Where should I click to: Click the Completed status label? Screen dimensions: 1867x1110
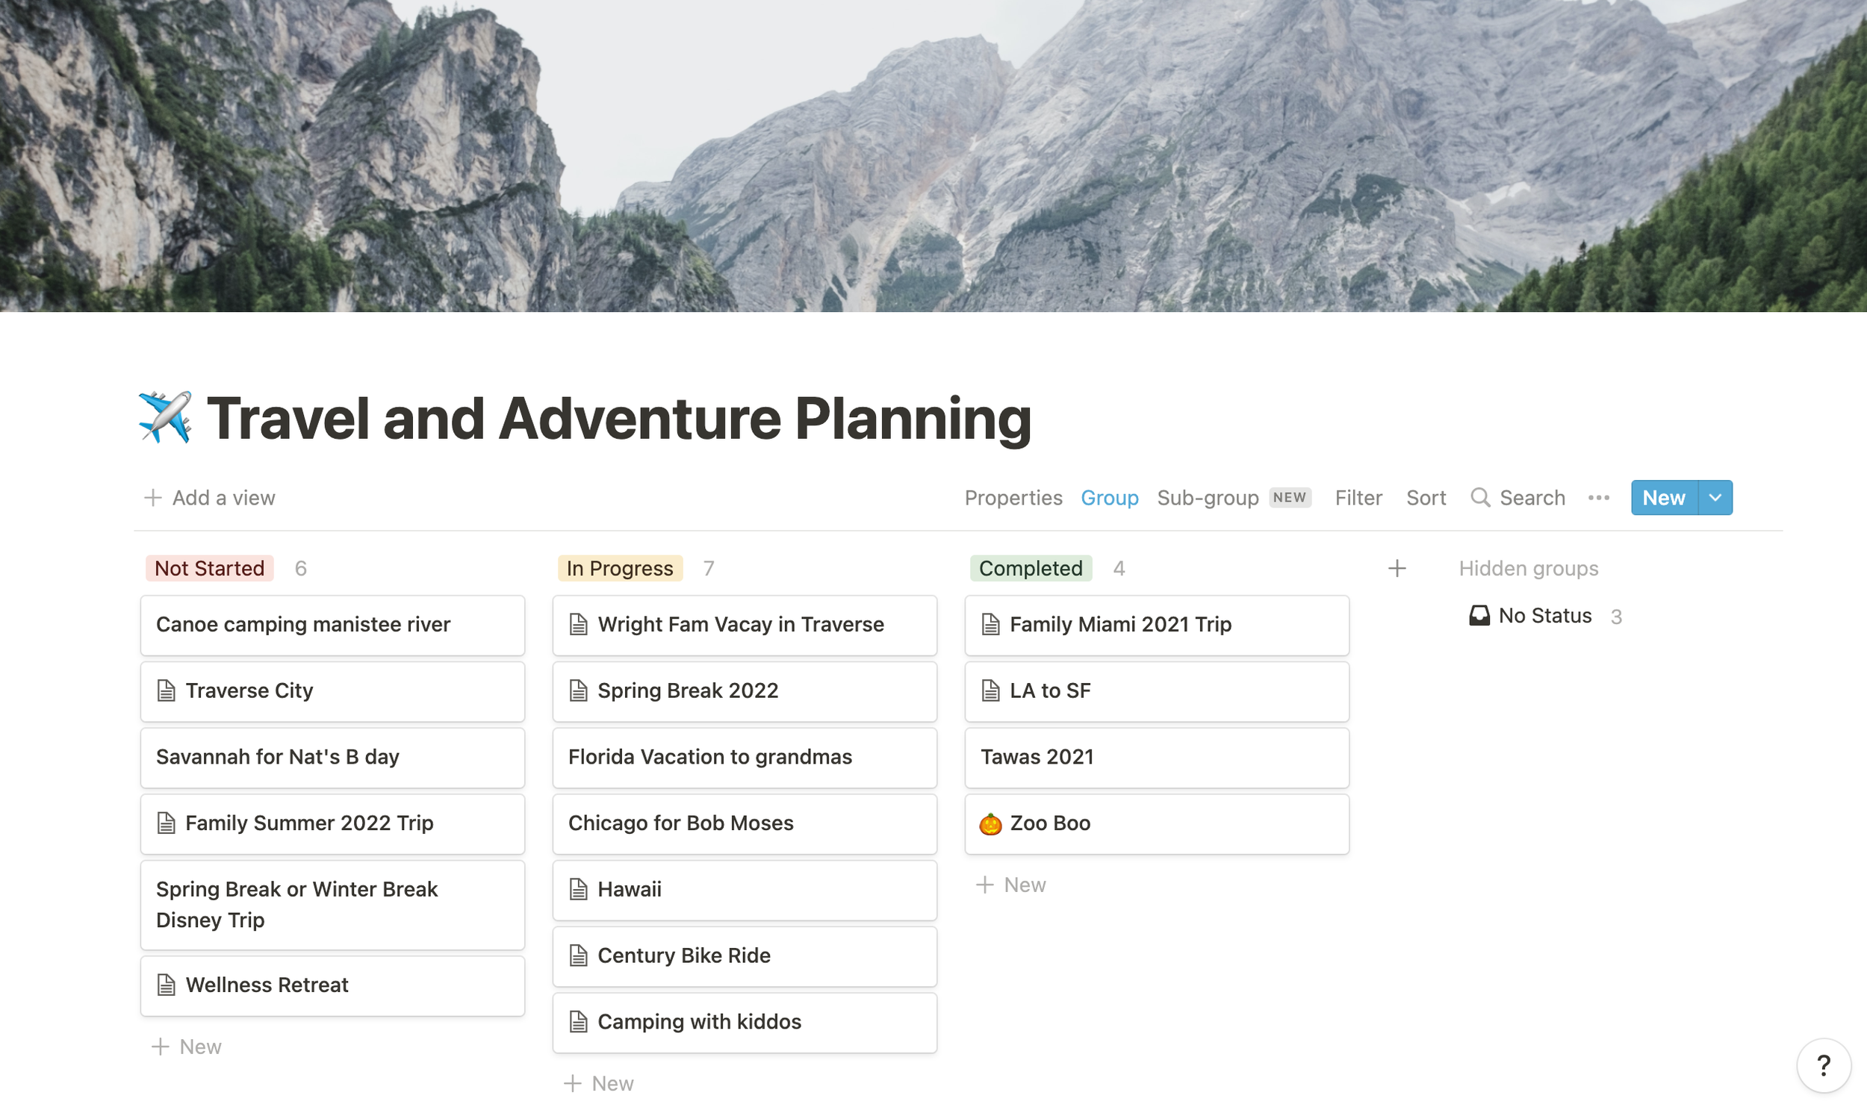(1030, 568)
